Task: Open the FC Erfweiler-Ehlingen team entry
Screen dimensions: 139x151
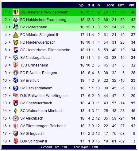Action: tap(39, 73)
